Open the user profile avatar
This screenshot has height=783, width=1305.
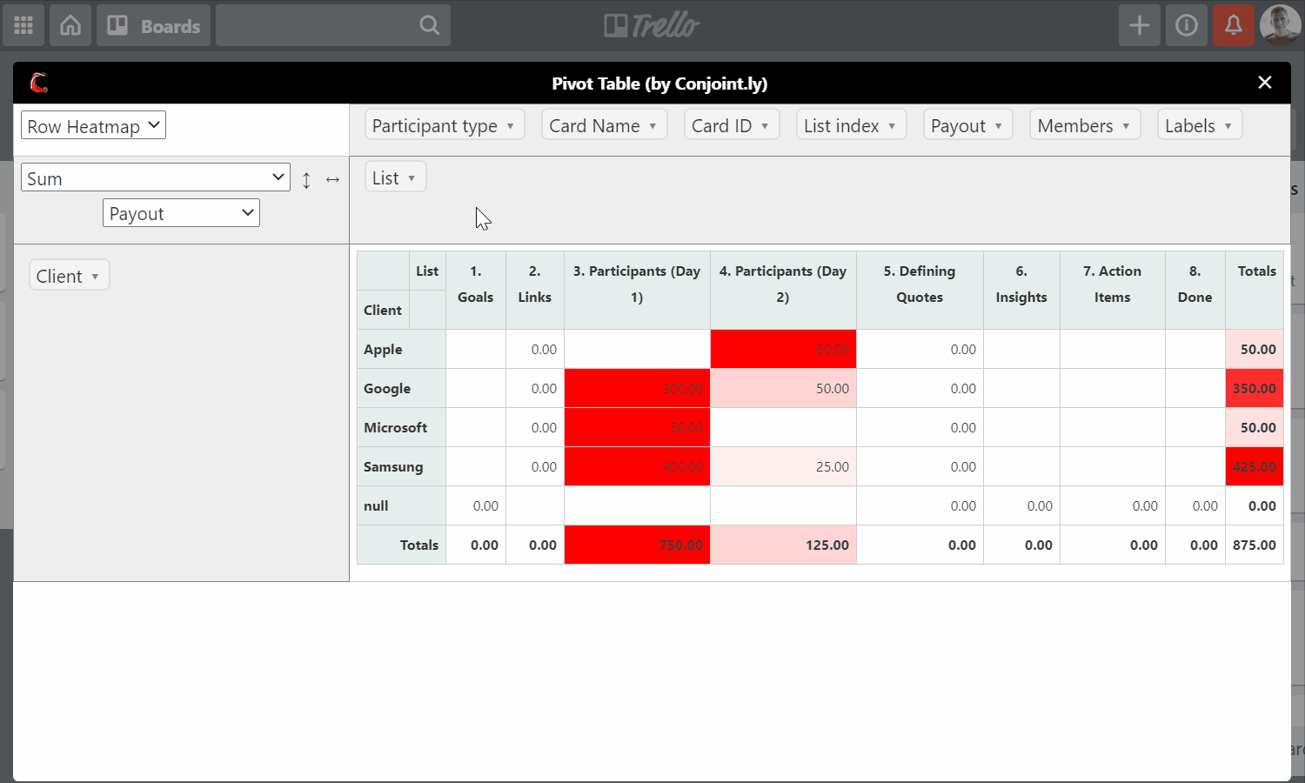1281,25
